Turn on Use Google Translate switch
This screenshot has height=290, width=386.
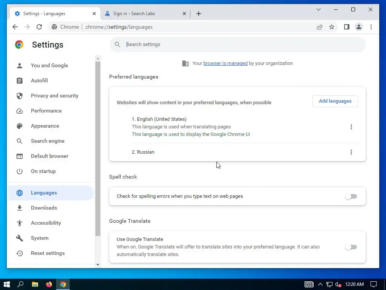[x=351, y=247]
